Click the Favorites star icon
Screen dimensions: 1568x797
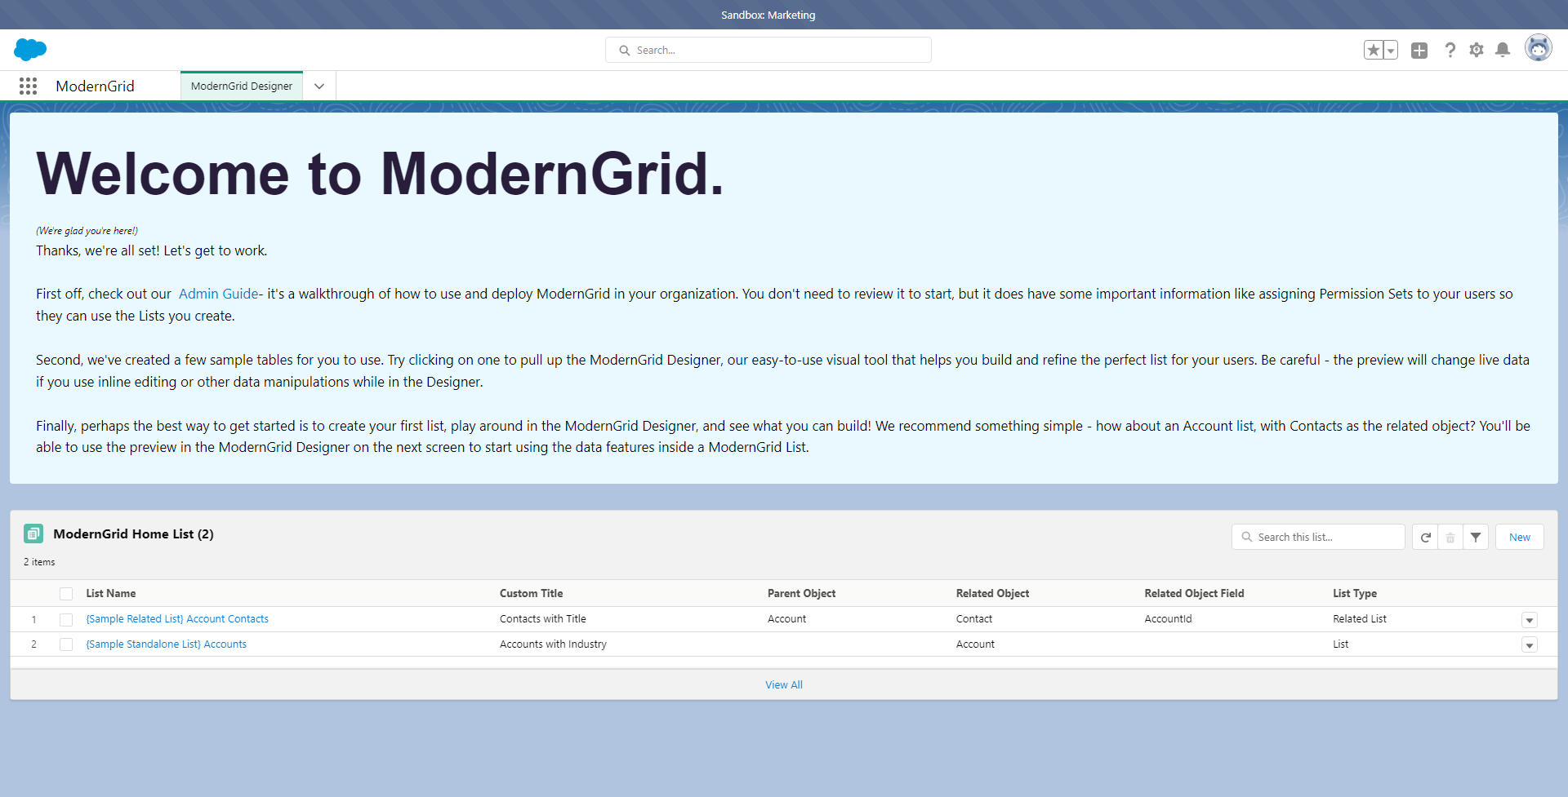(x=1374, y=51)
